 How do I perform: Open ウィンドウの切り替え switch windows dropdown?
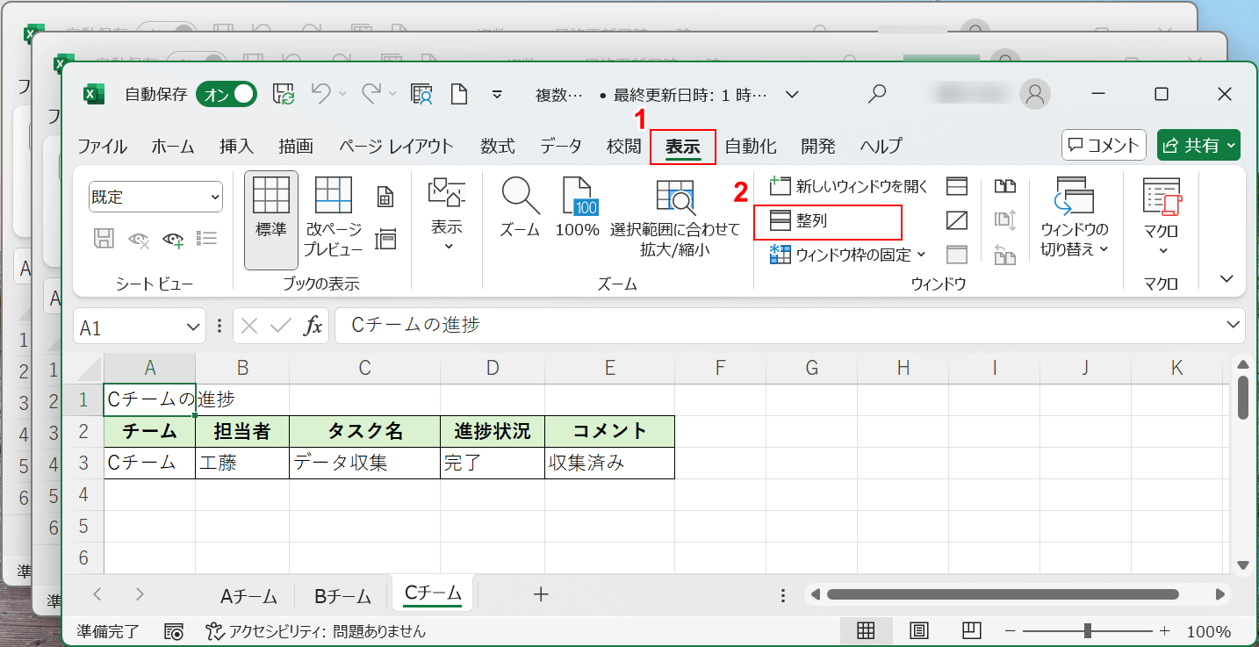point(1075,218)
